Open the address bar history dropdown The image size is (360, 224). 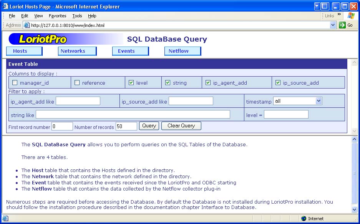point(333,25)
